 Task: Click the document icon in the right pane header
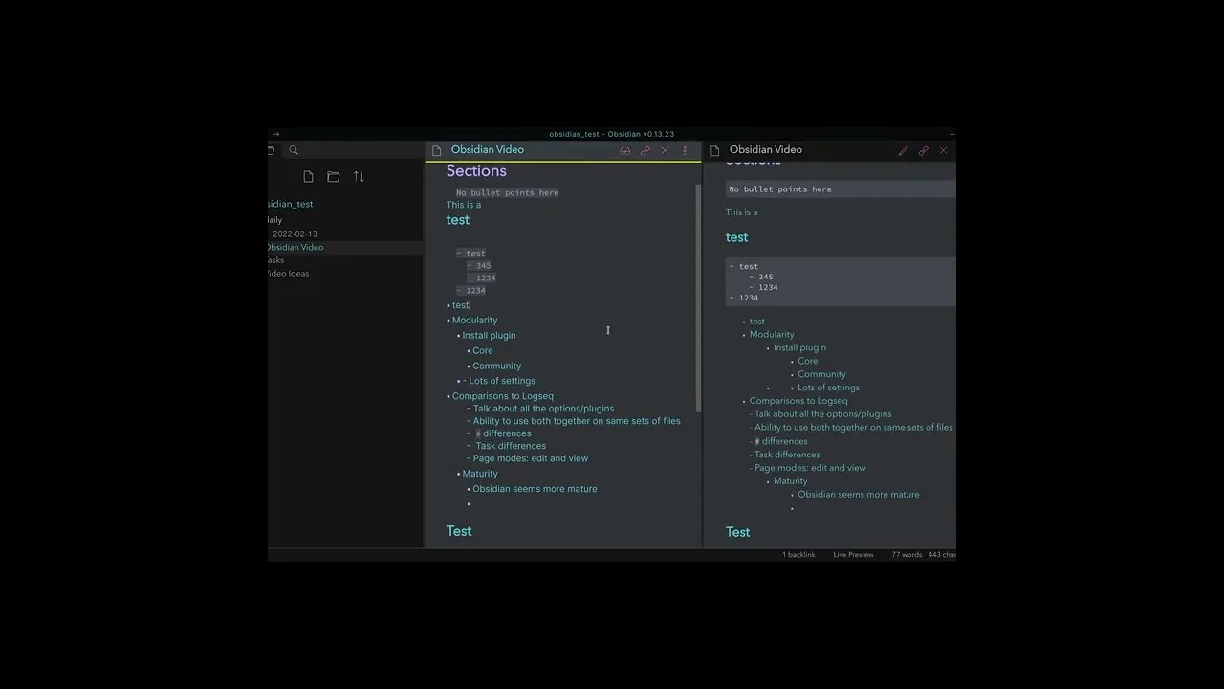pos(714,150)
